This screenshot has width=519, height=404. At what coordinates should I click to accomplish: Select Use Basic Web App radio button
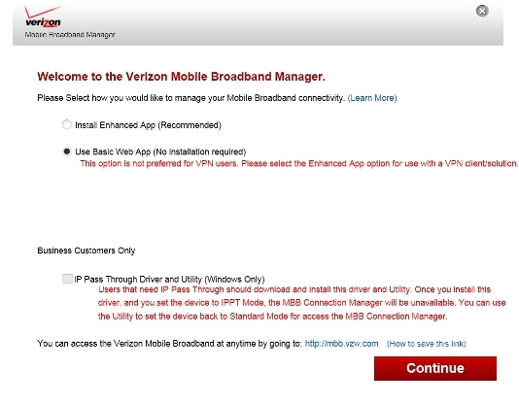(x=67, y=151)
